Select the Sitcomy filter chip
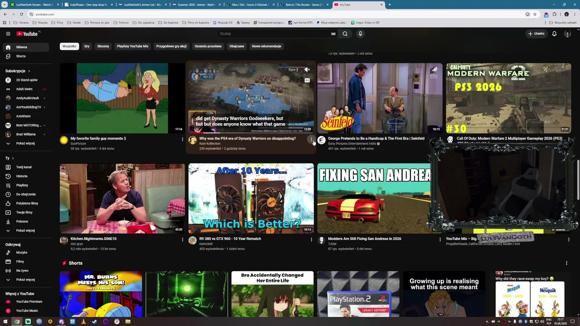580x326 pixels. tap(103, 46)
